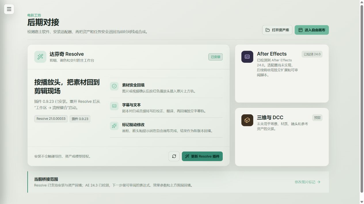Image resolution: width=364 pixels, height=204 pixels.
Task: Click the wand icon in 更新 Resolve 插件
Action: (187, 156)
